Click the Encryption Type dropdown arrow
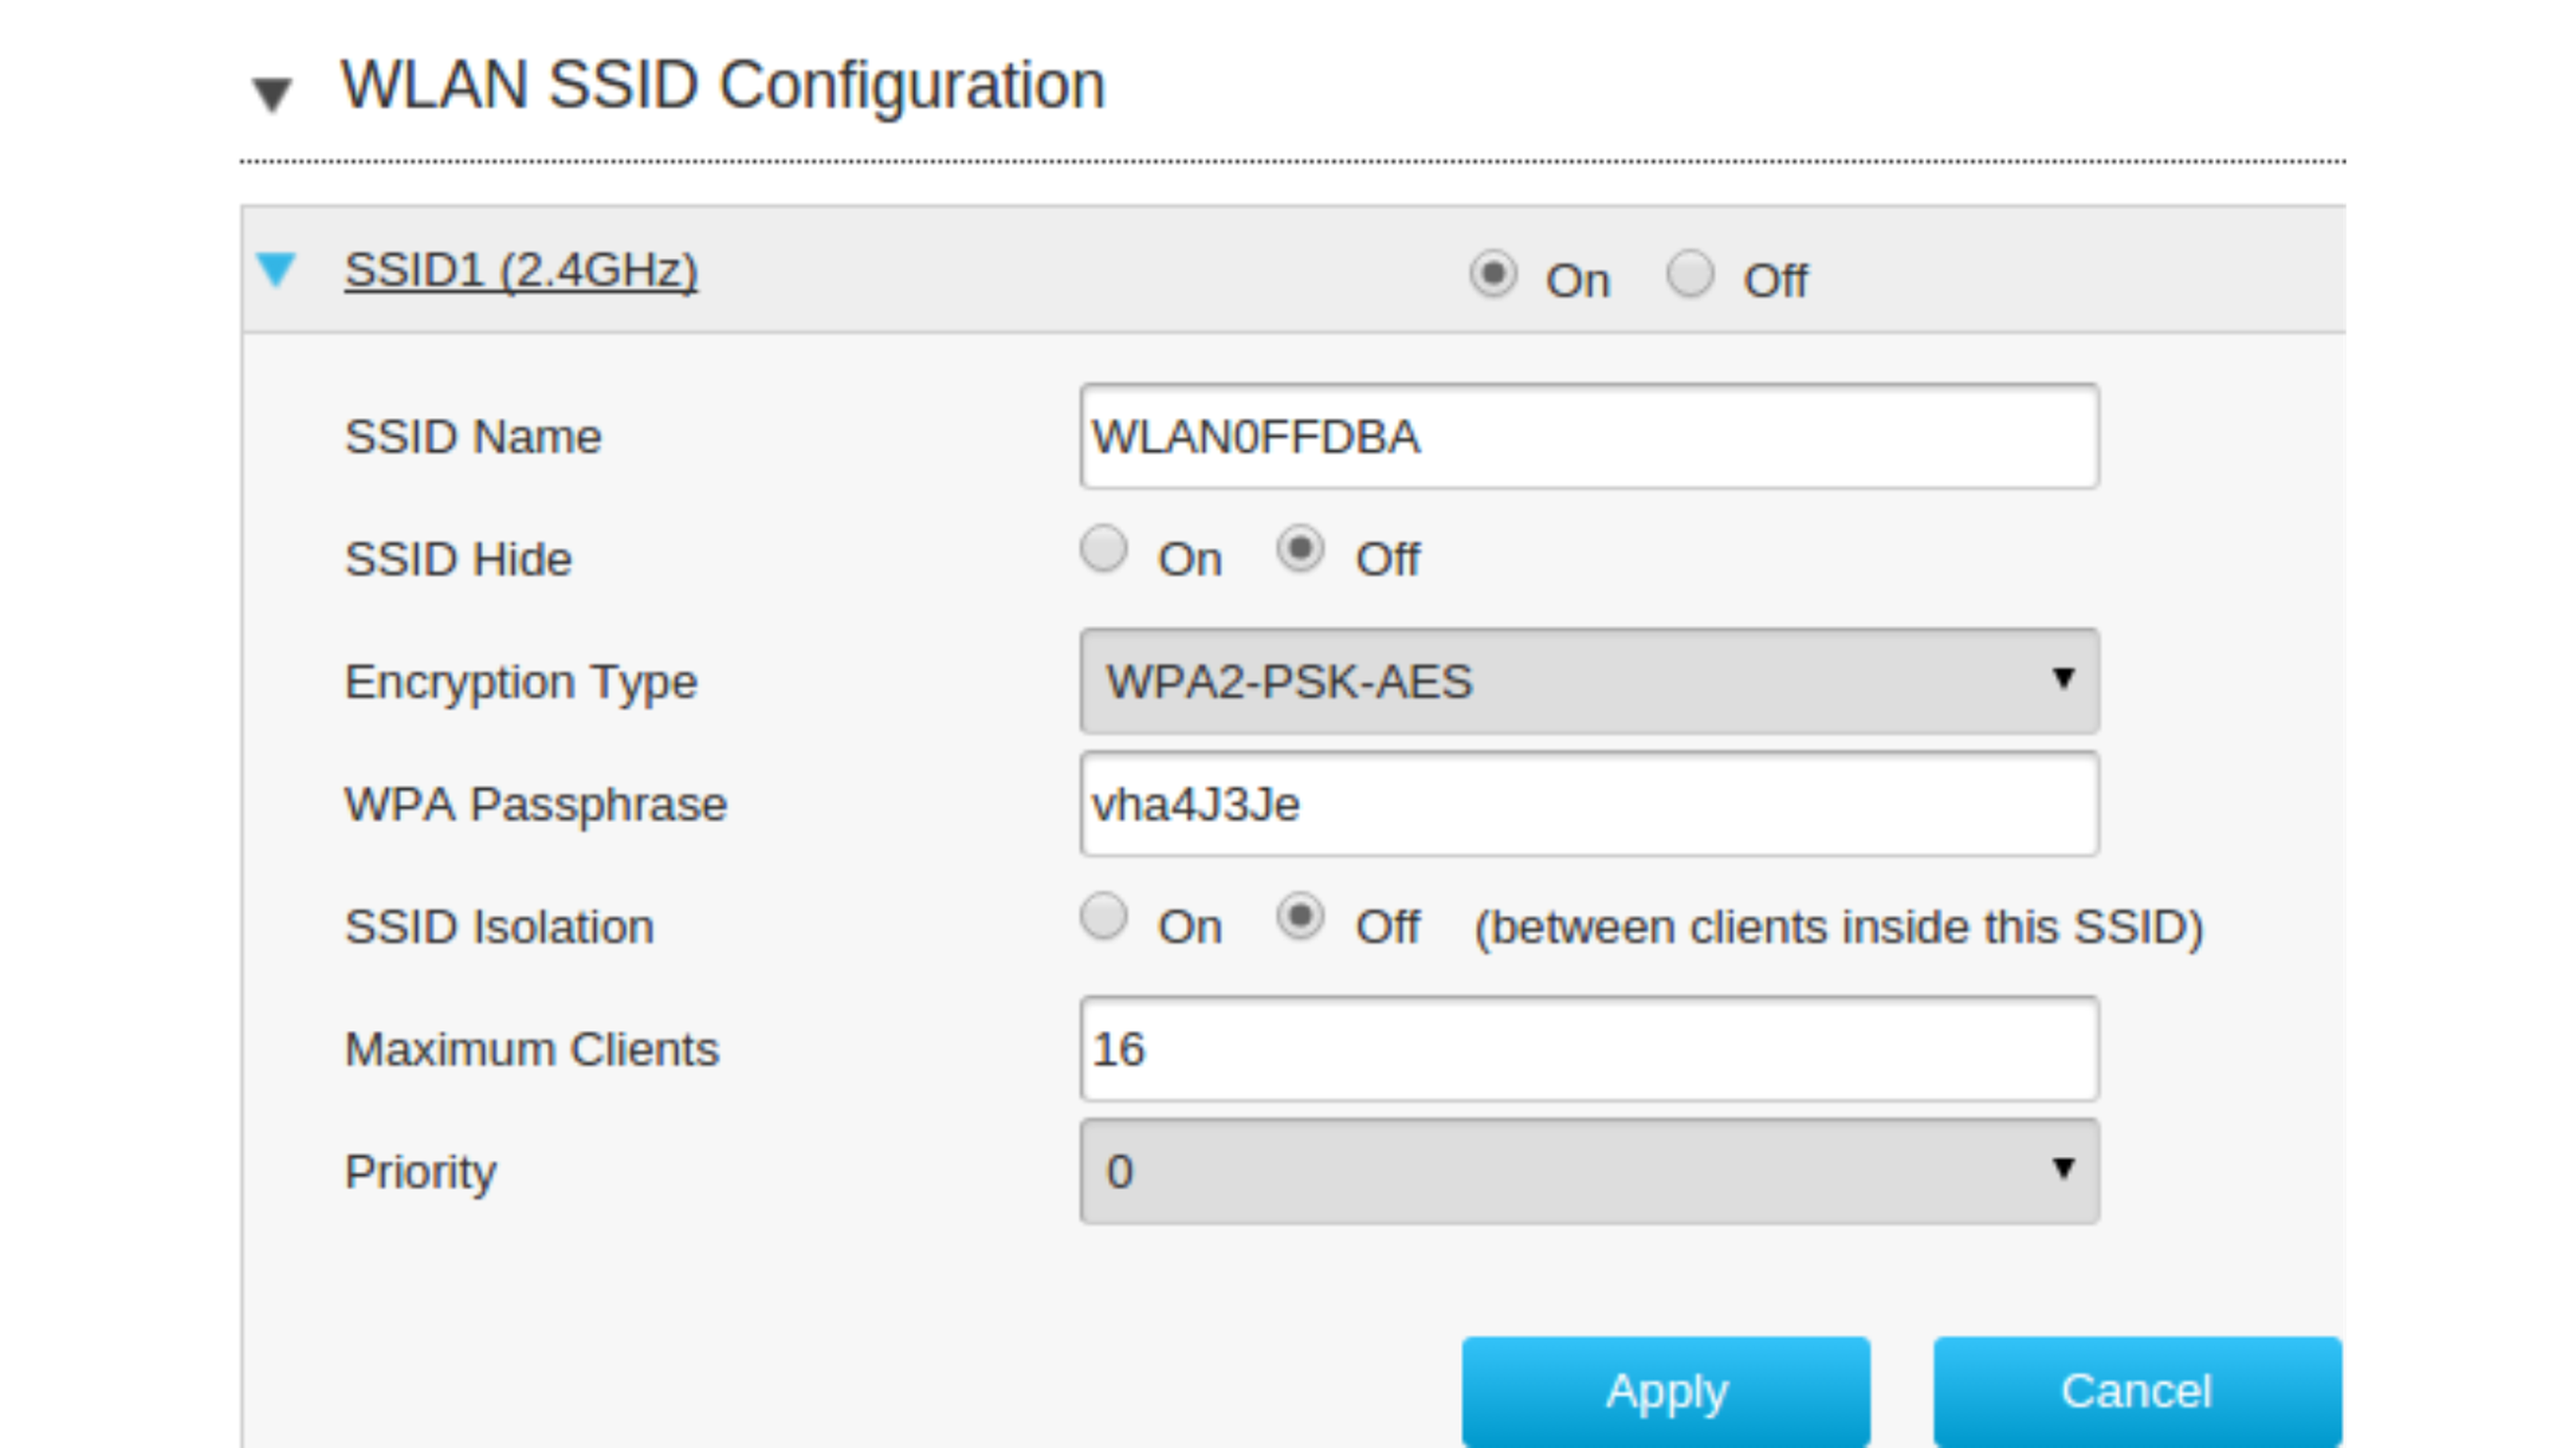This screenshot has width=2576, height=1448. tap(2062, 680)
